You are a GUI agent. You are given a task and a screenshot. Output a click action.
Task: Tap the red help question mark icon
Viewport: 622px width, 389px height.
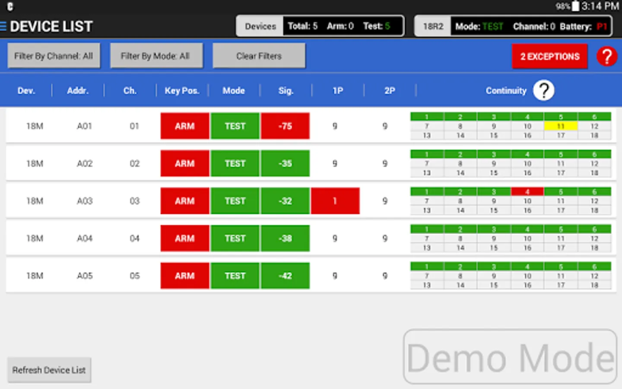[607, 56]
